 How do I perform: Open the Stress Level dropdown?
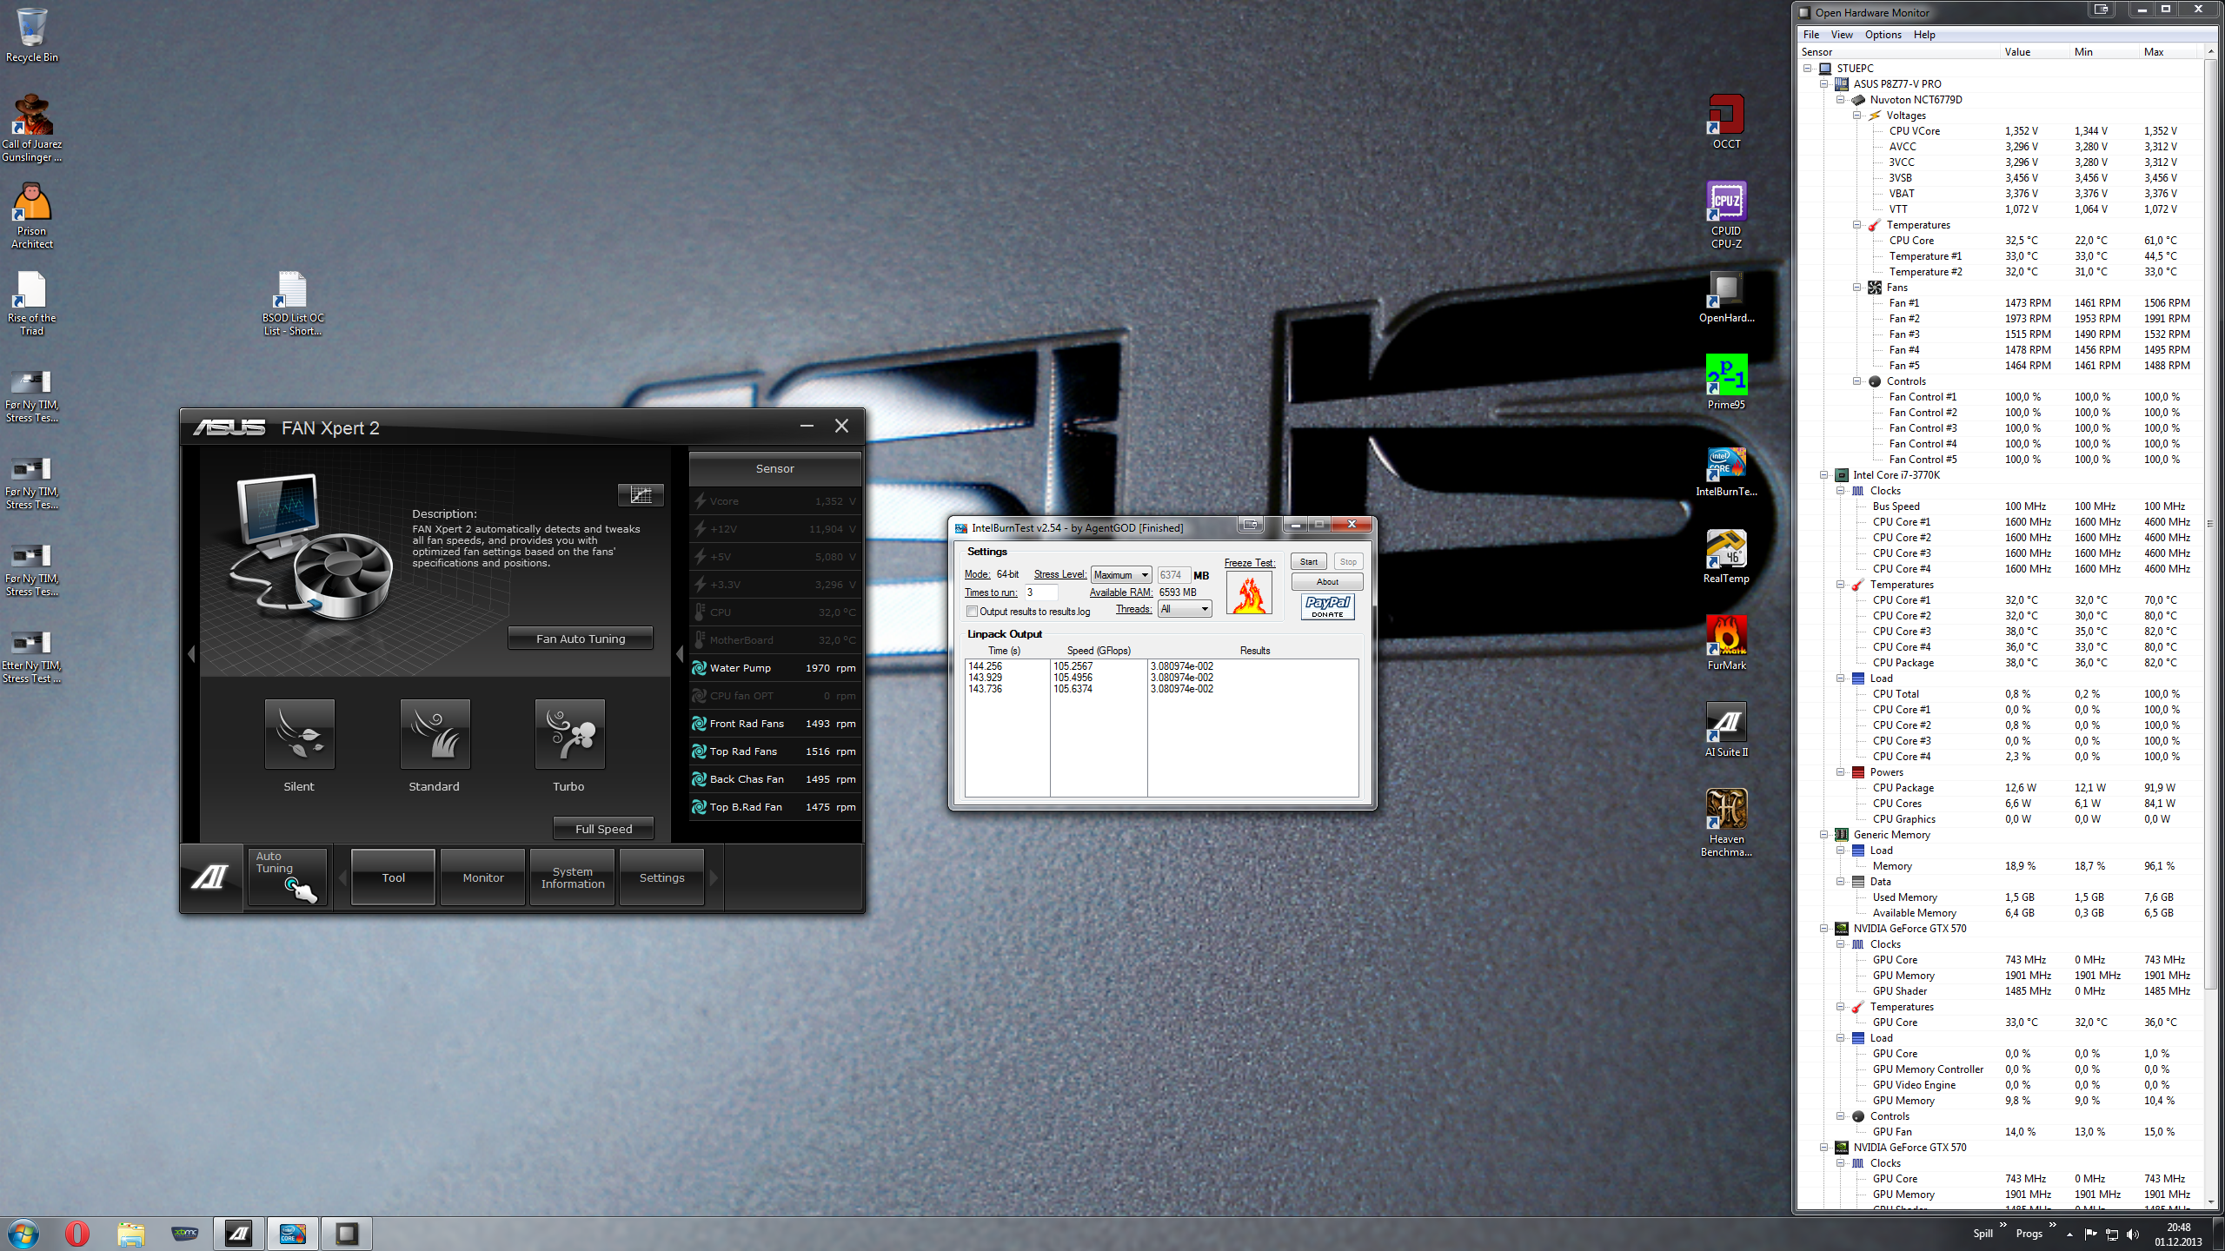point(1121,575)
